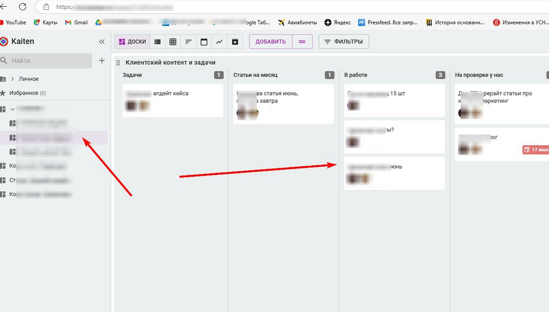Click the plus icon beside search

point(102,60)
